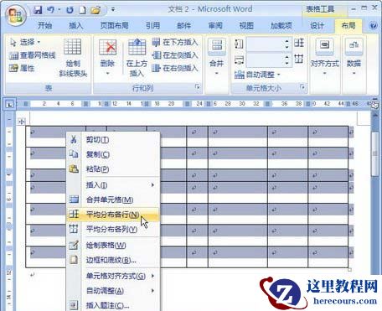Choose 复制(C) from context menu
Image resolution: width=382 pixels, height=311 pixels.
point(113,154)
